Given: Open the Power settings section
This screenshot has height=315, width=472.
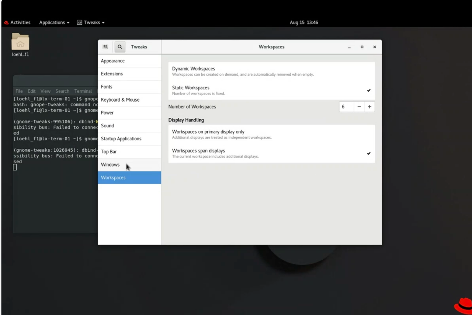Looking at the screenshot, I should pos(129,113).
